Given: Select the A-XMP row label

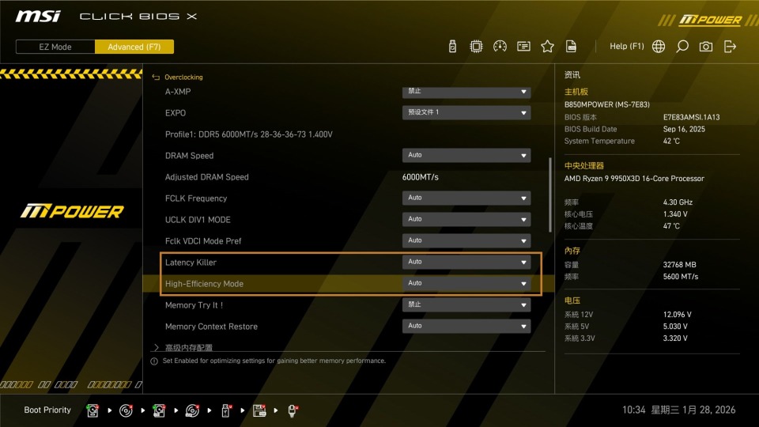Looking at the screenshot, I should click(x=178, y=92).
